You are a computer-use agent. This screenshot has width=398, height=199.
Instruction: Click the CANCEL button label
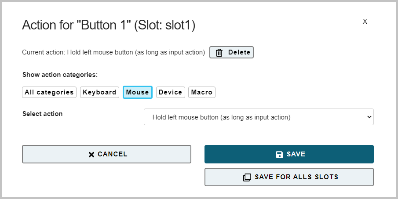click(x=113, y=154)
